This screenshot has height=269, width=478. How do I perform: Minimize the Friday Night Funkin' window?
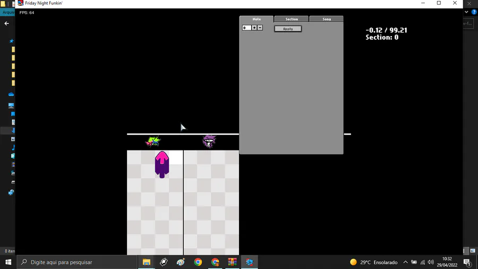tap(423, 3)
